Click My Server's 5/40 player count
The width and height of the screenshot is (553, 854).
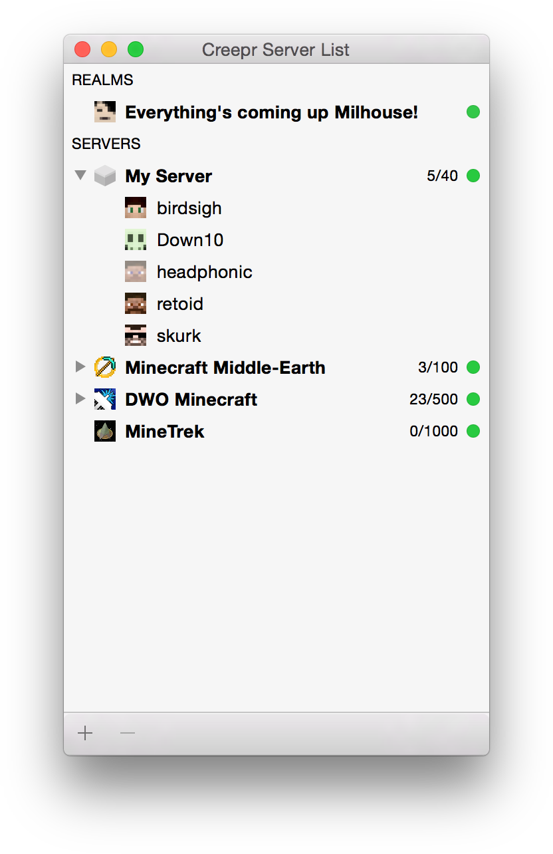[443, 176]
